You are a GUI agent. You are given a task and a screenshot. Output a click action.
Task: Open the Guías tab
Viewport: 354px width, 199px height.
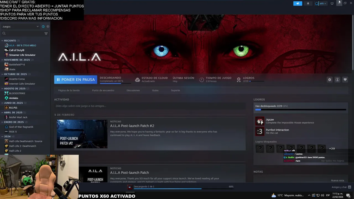[155, 90]
